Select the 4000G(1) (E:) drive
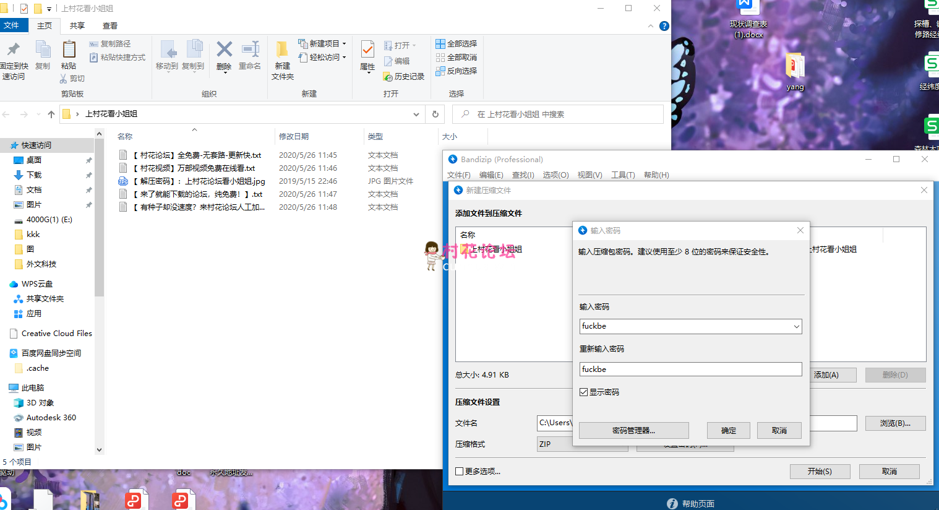This screenshot has width=939, height=510. coord(43,220)
